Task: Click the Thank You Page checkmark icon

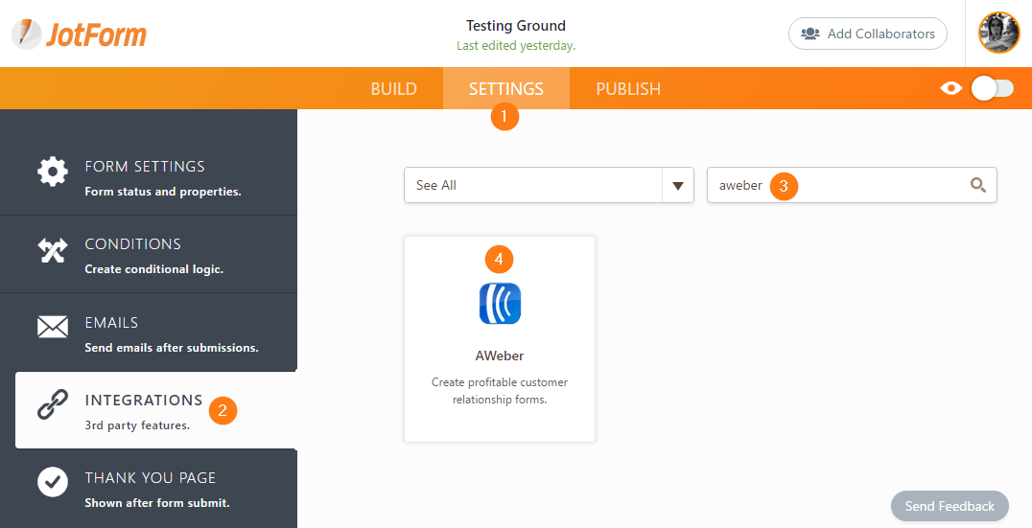Action: (53, 482)
